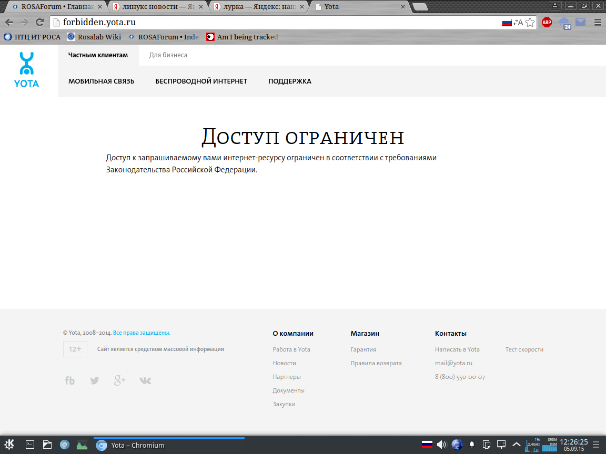606x454 pixels.
Task: Open the ROSAForum Index bookmark
Action: 164,37
